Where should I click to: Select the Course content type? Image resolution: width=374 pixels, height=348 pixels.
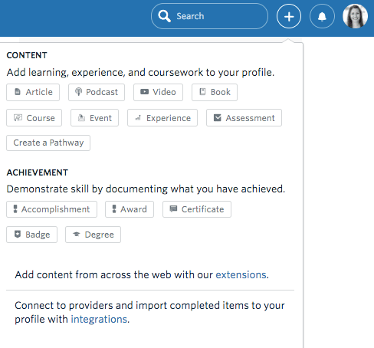pyautogui.click(x=34, y=118)
